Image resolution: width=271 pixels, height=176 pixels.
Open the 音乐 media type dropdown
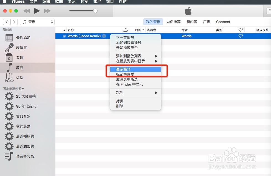point(37,22)
